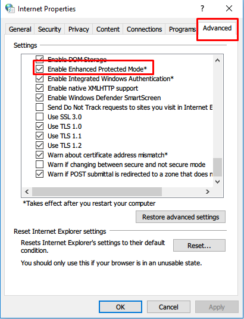Image resolution: width=244 pixels, height=319 pixels.
Task: Check Send Do Not Track requests option
Action: pyautogui.click(x=40, y=107)
